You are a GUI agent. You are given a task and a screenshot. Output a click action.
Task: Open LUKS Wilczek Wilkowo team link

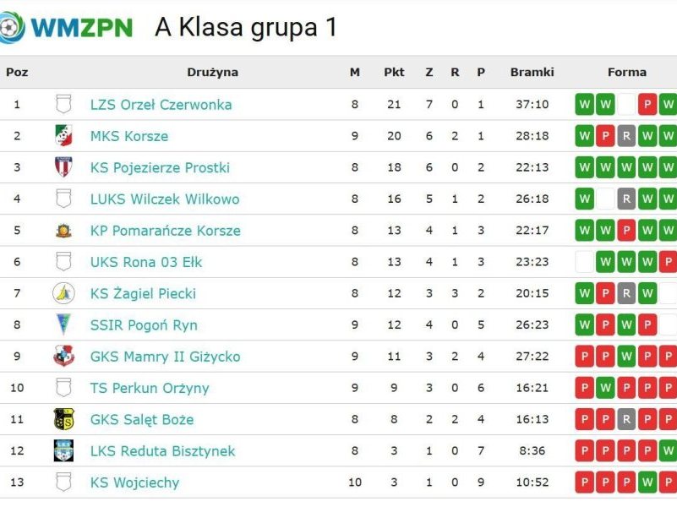tap(165, 199)
